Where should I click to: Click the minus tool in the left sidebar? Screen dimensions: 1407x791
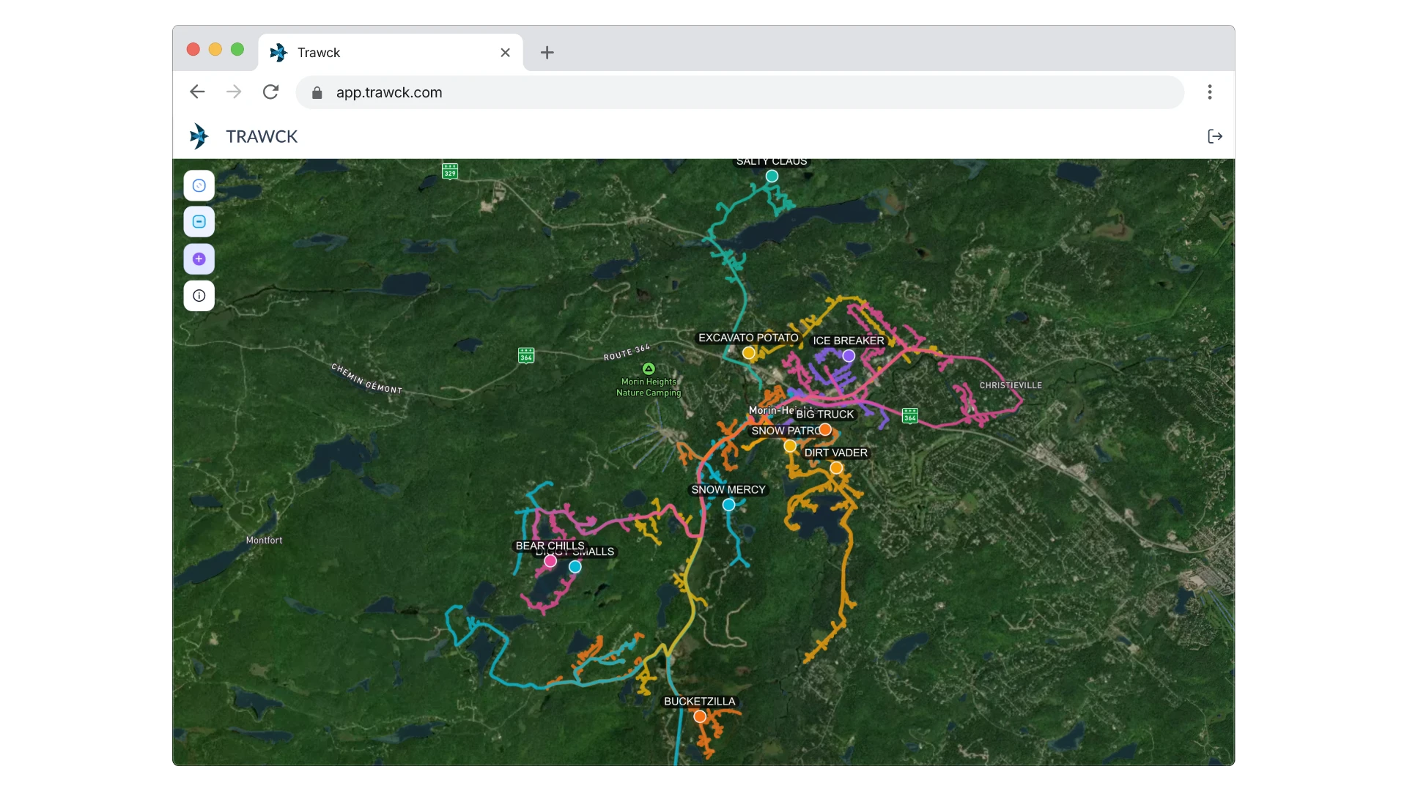click(x=199, y=221)
